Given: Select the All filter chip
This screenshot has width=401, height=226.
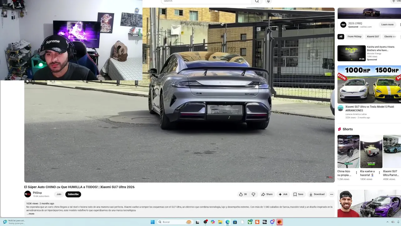Looking at the screenshot, I should pyautogui.click(x=341, y=36).
